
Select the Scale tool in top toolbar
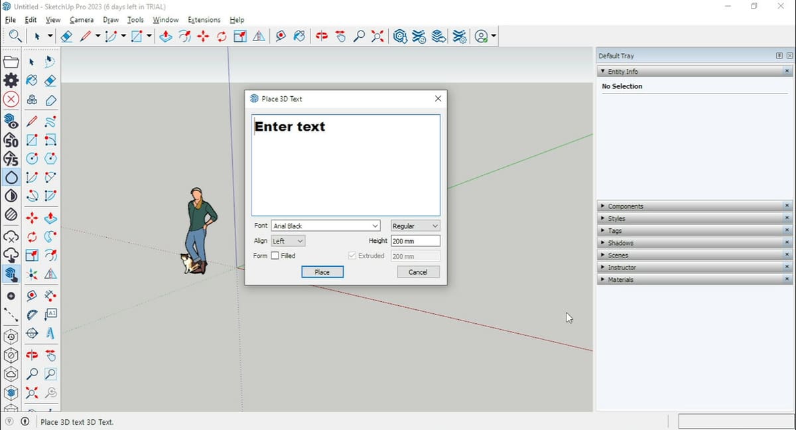point(240,36)
